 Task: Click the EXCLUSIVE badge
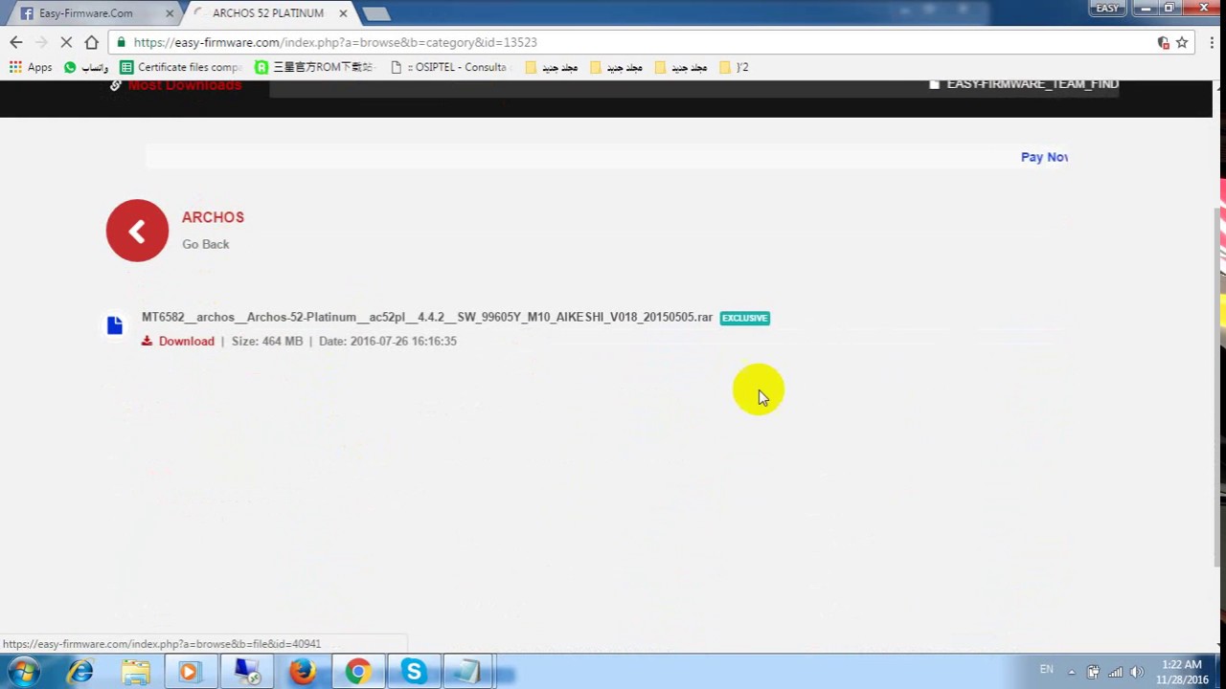point(745,318)
